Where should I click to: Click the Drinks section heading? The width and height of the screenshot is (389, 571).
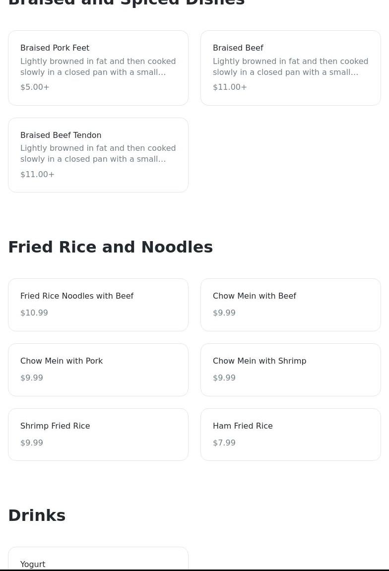pos(37,515)
